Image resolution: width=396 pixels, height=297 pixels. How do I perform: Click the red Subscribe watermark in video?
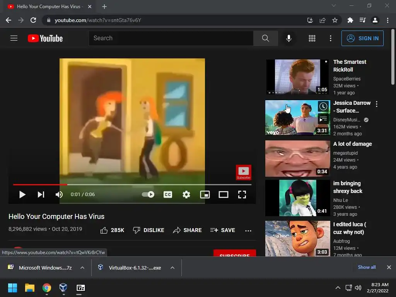[x=244, y=172]
